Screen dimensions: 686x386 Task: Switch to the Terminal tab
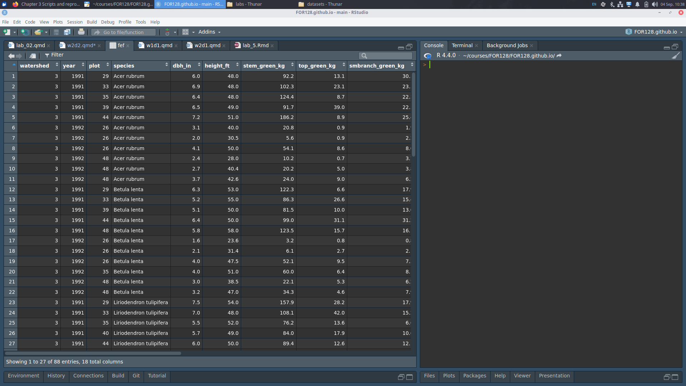pos(462,45)
